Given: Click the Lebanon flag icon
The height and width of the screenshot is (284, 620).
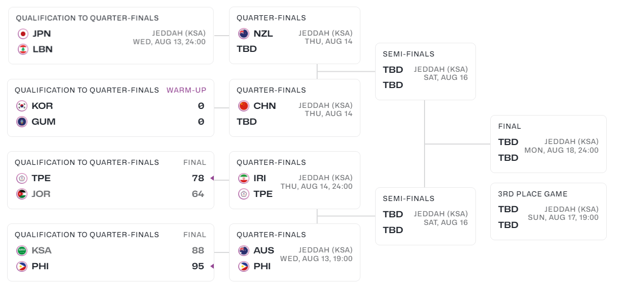Looking at the screenshot, I should [x=23, y=49].
